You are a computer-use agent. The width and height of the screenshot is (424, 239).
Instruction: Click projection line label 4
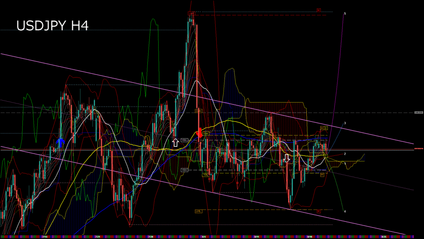pos(345,211)
